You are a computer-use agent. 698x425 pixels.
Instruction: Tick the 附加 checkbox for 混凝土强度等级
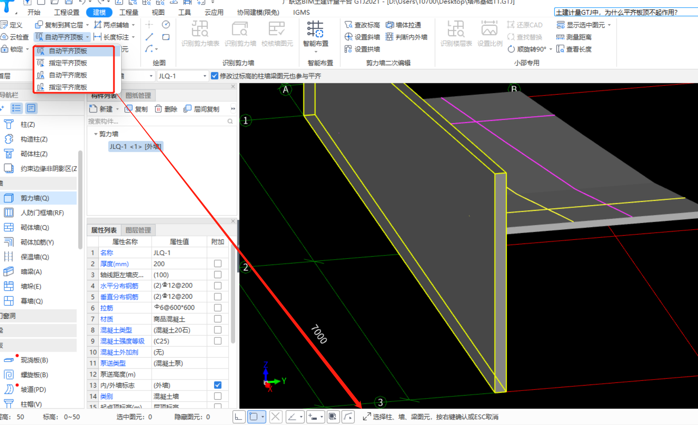tap(218, 341)
